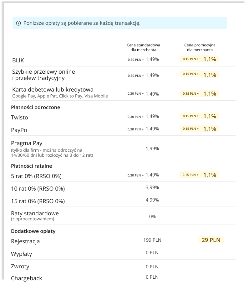The image size is (249, 284).
Task: Select the Pragma Pay row title
Action: (27, 143)
